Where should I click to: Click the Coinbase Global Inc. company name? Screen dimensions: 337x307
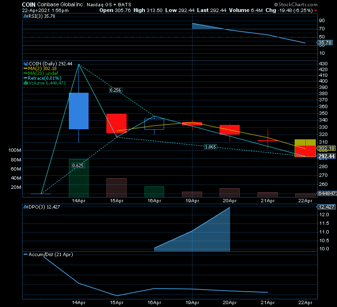point(61,4)
